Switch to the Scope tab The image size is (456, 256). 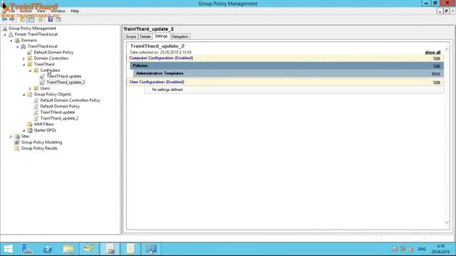[131, 36]
